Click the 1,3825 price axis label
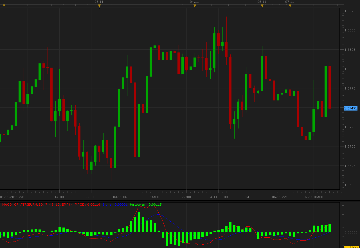 pos(350,50)
